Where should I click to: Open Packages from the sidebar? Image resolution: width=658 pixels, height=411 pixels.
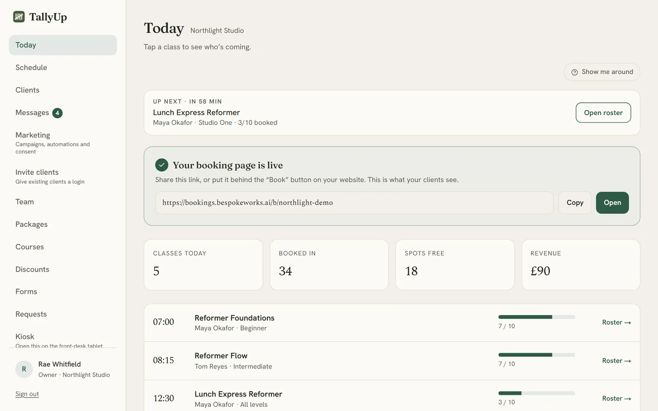(63, 224)
